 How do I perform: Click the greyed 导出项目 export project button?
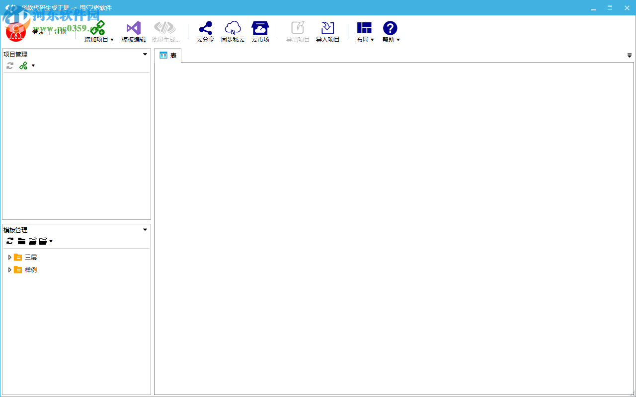(x=298, y=32)
